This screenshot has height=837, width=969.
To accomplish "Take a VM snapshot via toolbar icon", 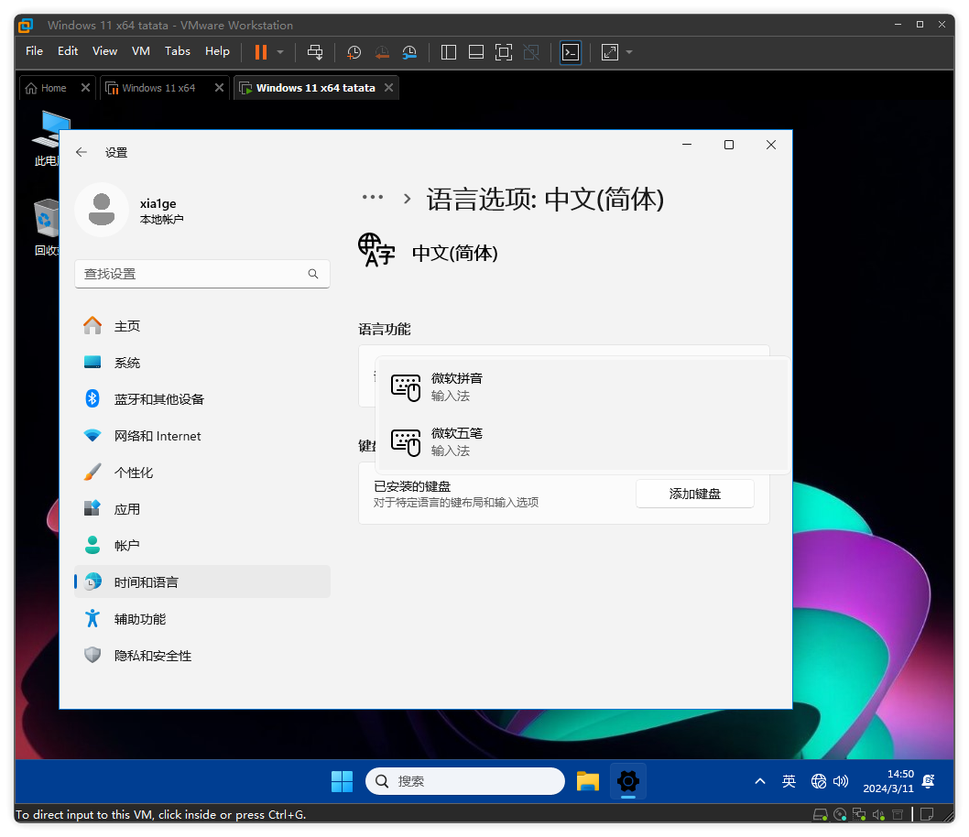I will click(x=354, y=52).
